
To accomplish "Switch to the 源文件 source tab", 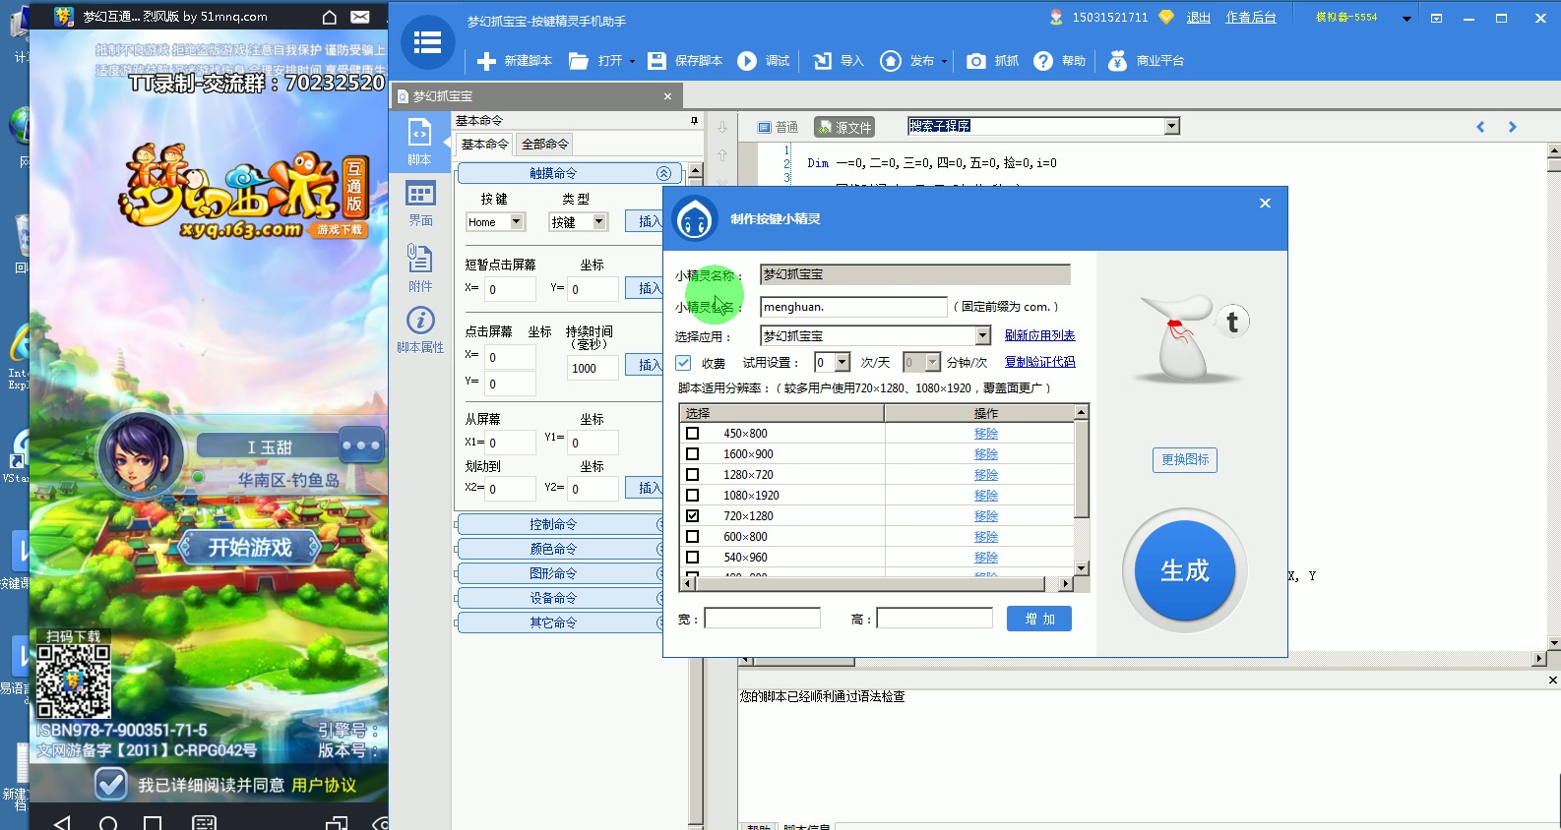I will [843, 127].
